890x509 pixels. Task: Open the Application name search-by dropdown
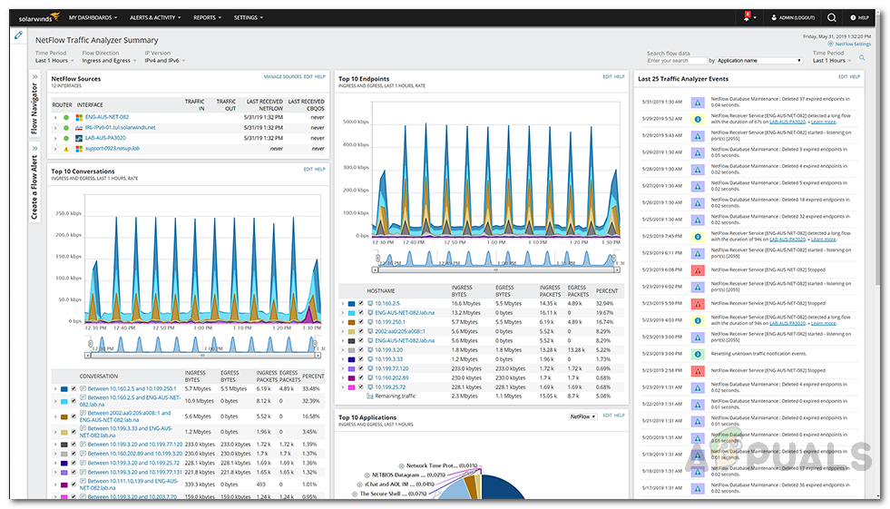pyautogui.click(x=759, y=61)
